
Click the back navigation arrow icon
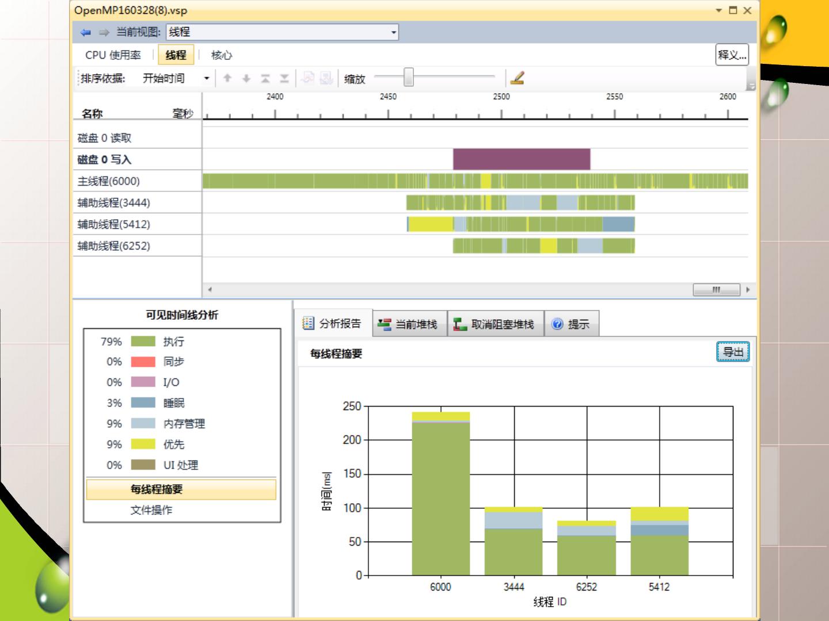86,33
